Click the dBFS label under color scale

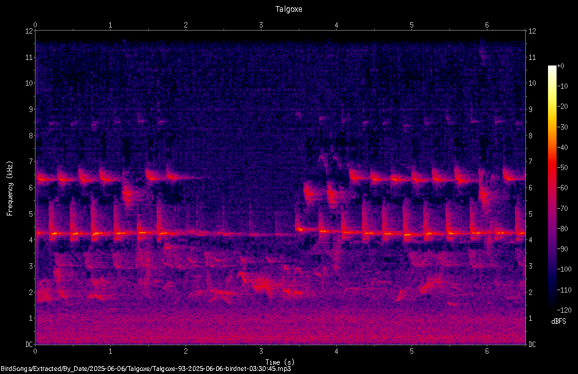click(x=558, y=321)
